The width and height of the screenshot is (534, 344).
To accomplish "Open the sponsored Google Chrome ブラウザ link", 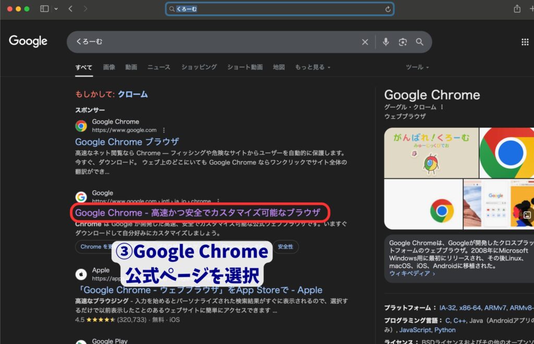I will point(127,142).
